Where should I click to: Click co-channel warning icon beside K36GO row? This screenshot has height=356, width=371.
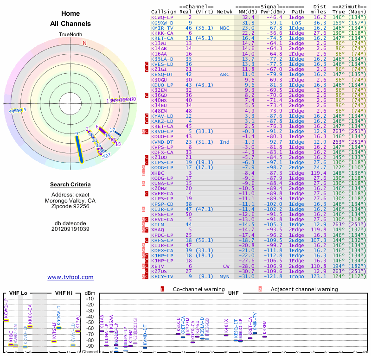click(147, 95)
